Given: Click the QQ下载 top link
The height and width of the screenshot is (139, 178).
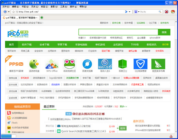Looking at the screenshot, I should (153, 23).
